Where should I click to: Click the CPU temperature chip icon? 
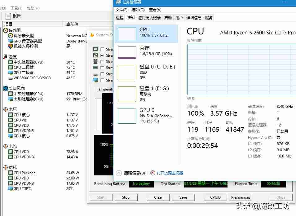[10, 62]
